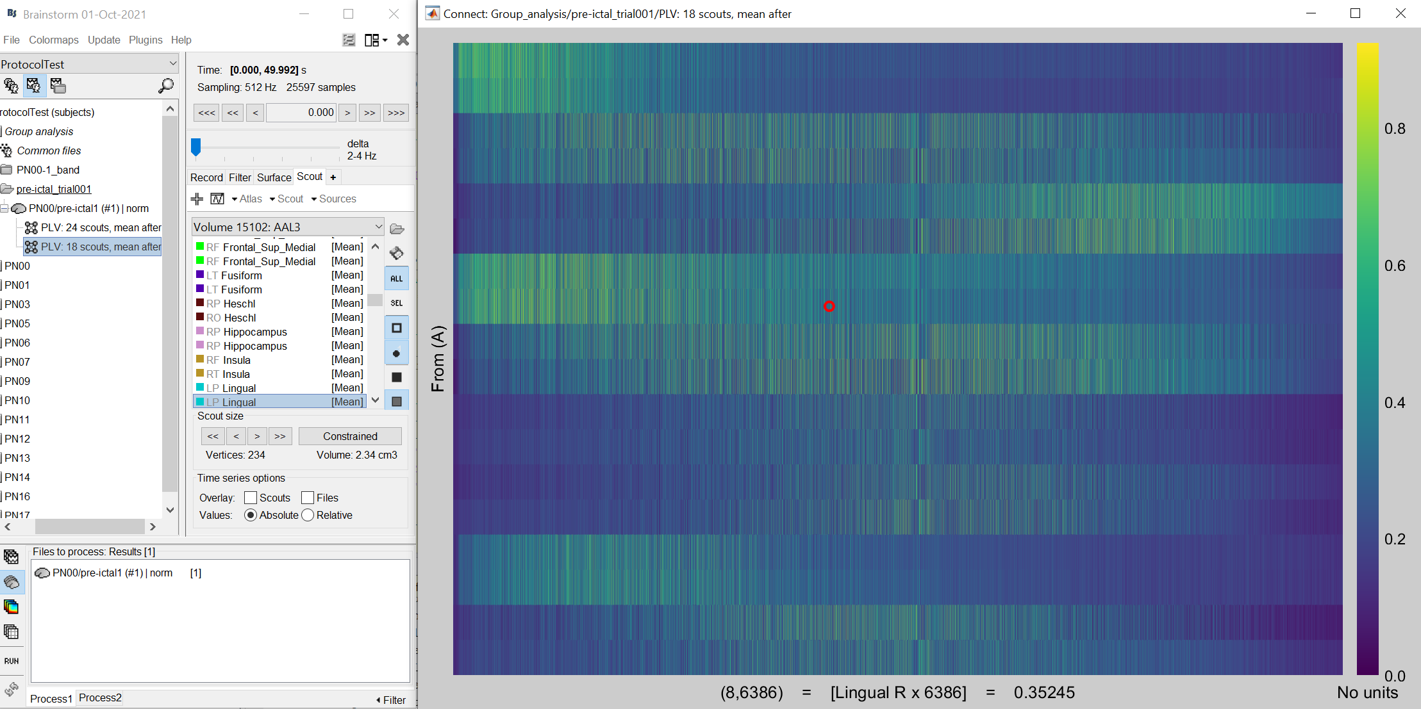Viewport: 1421px width, 709px height.
Task: Click the ALL scouts display button
Action: (397, 279)
